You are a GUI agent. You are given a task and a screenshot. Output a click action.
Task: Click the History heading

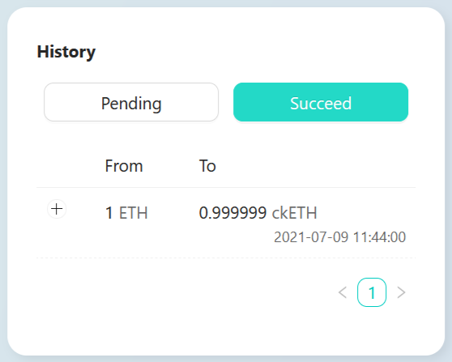pyautogui.click(x=66, y=52)
